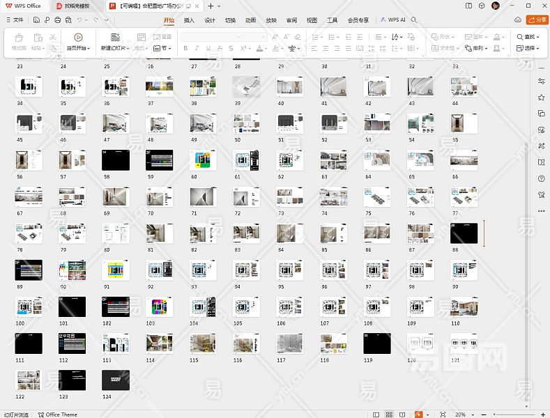The height and width of the screenshot is (418, 550).
Task: Switch to normal view in status bar
Action: pos(376,414)
